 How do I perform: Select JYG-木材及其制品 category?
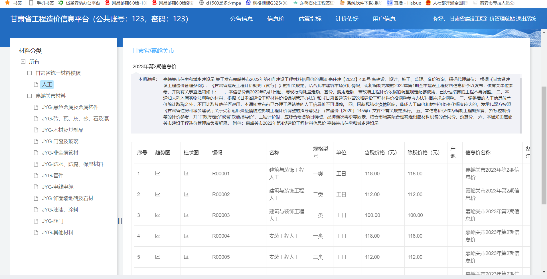[x=63, y=130]
